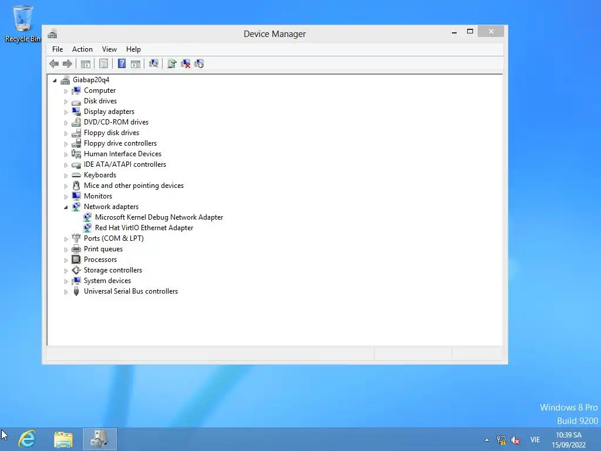Show hidden tray icons arrow
This screenshot has height=451, width=601.
487,440
